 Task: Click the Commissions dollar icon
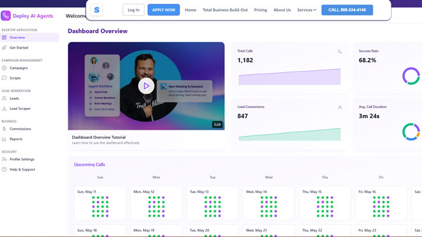pos(4,129)
